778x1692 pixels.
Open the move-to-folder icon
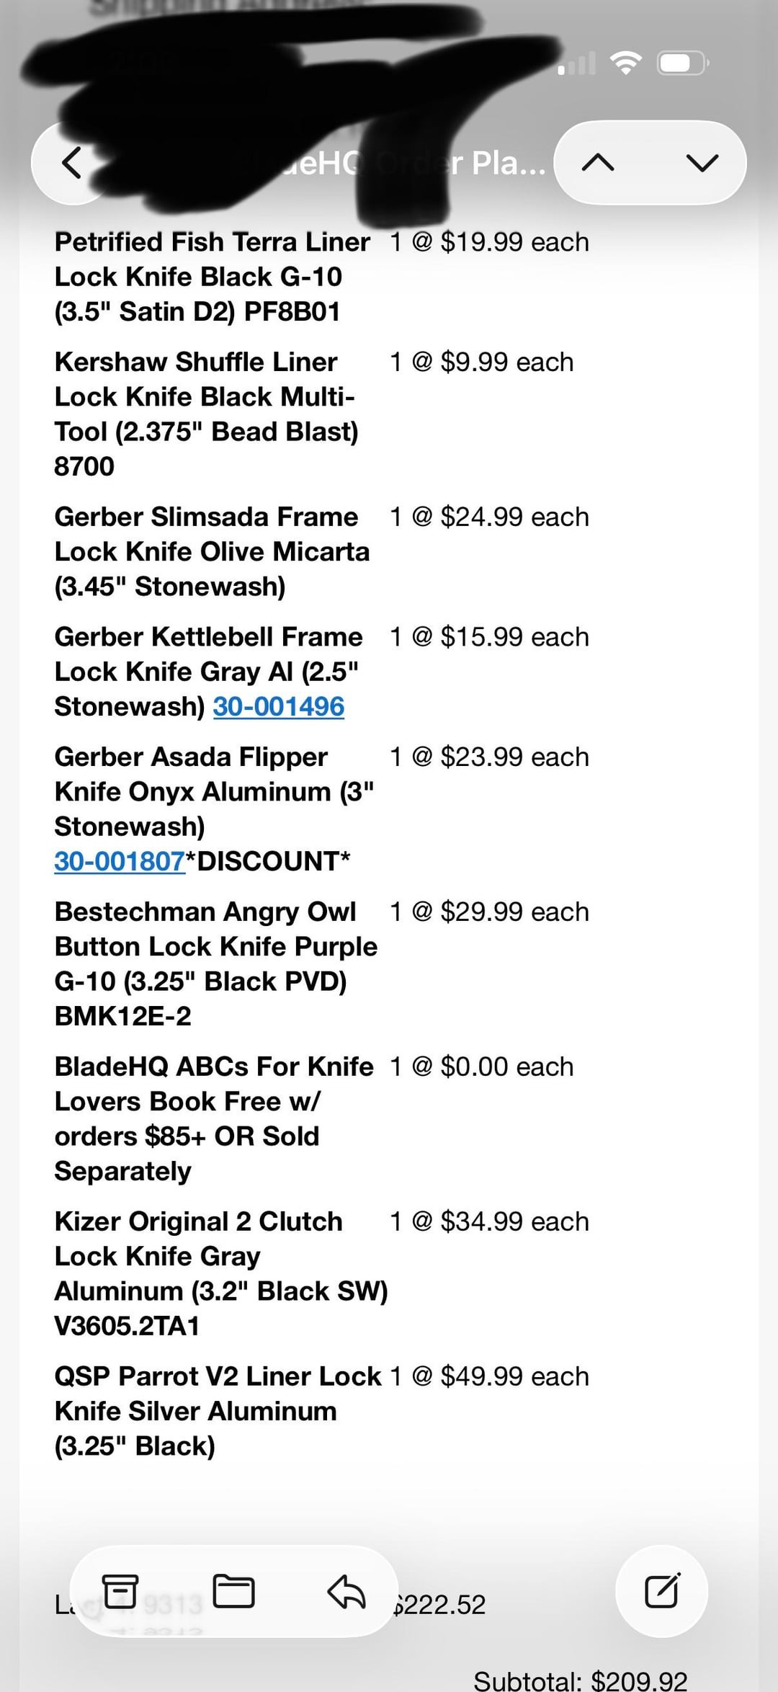pyautogui.click(x=234, y=1591)
